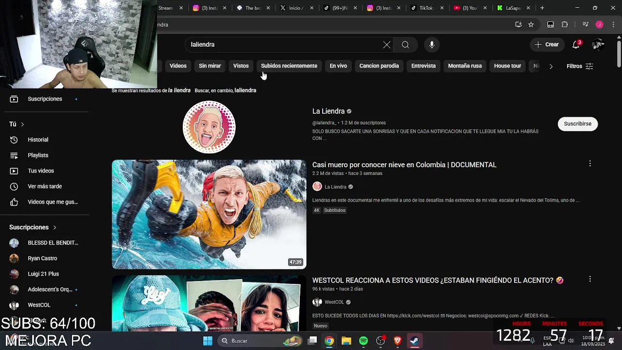Switch to the (3) YouTube tab
Image resolution: width=622 pixels, height=350 pixels.
coord(469,8)
